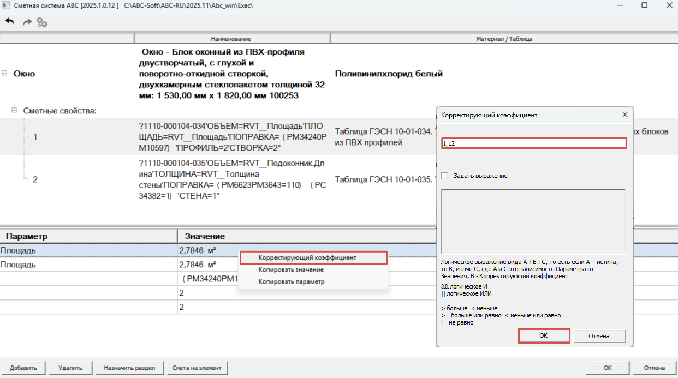Choose Копировать значение menu entry
The height and width of the screenshot is (378, 678).
pyautogui.click(x=291, y=269)
